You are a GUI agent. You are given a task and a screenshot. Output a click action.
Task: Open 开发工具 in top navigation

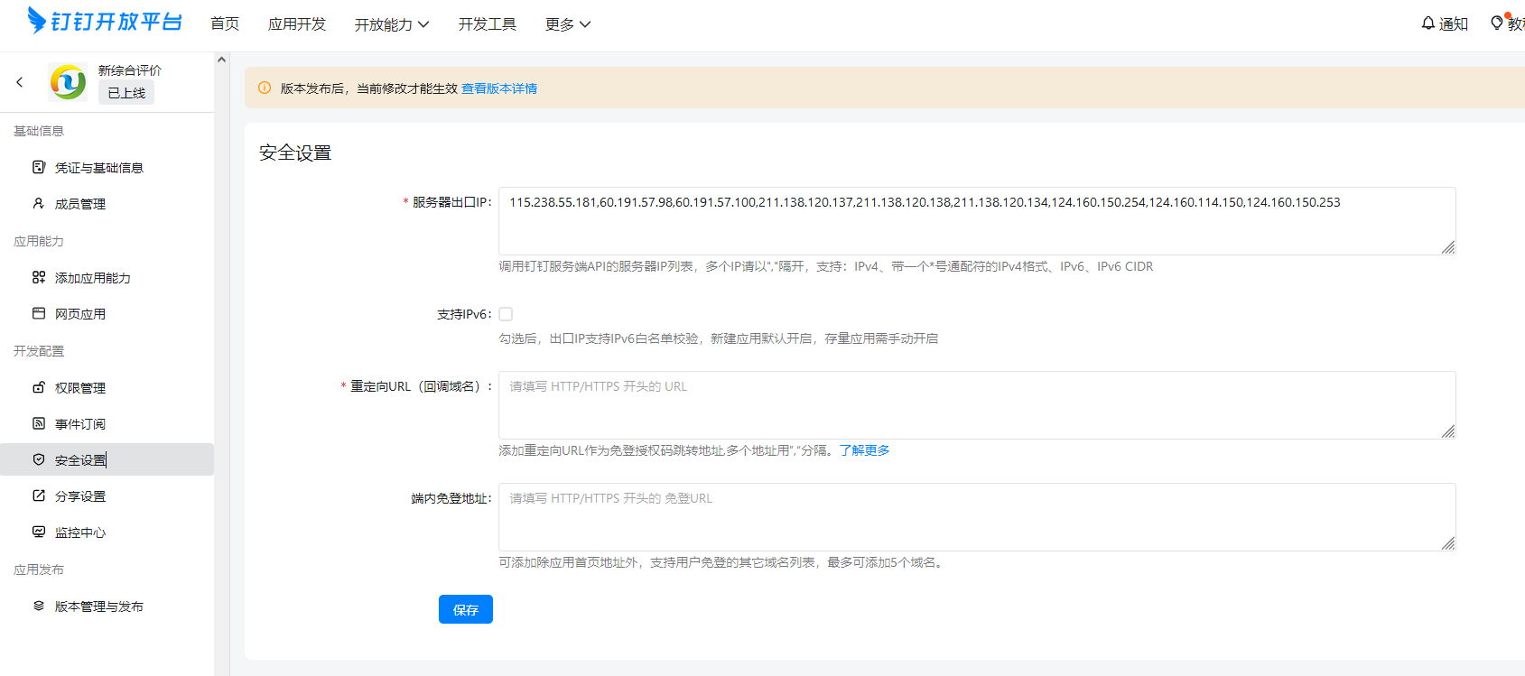click(487, 24)
